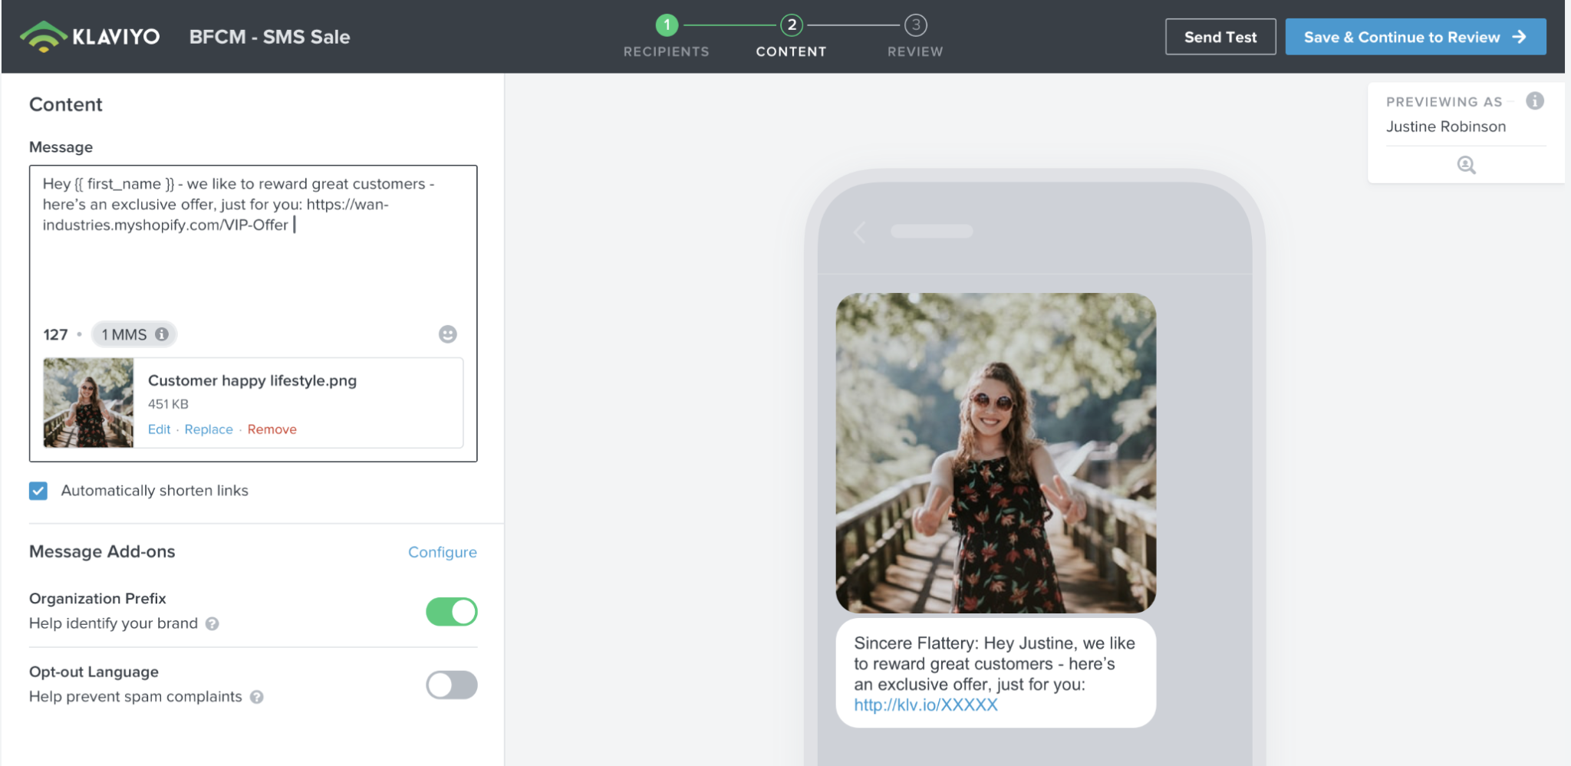Click the back chevron in phone preview
The height and width of the screenshot is (766, 1571).
tap(860, 232)
